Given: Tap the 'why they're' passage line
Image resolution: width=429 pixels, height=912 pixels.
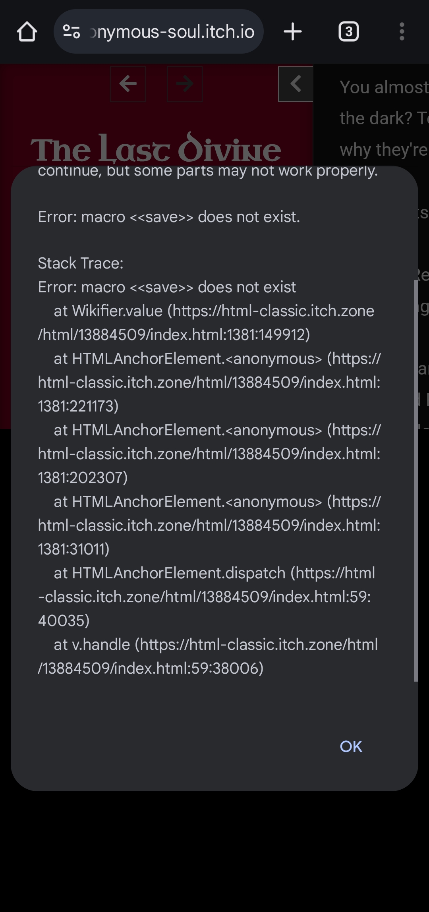Looking at the screenshot, I should [384, 150].
